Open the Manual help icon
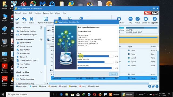Screen dimensions: 173x97 138,19
